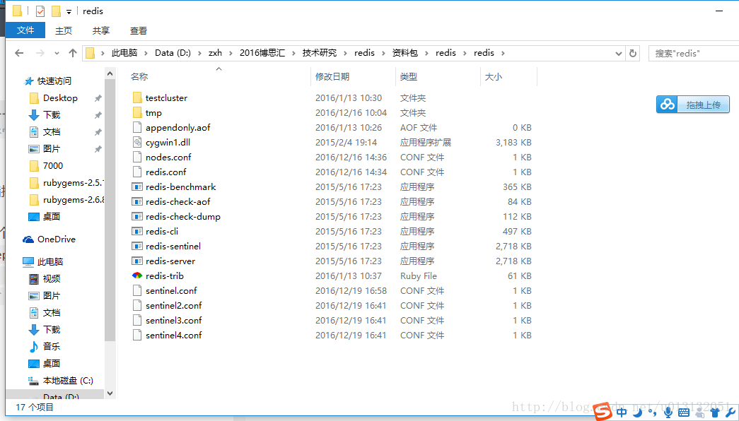739x421 pixels.
Task: Select the redis-sentinel file name
Action: 173,247
